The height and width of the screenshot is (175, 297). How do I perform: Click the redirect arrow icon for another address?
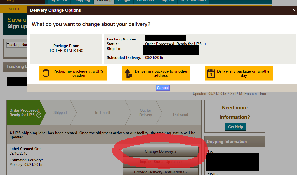point(128,73)
